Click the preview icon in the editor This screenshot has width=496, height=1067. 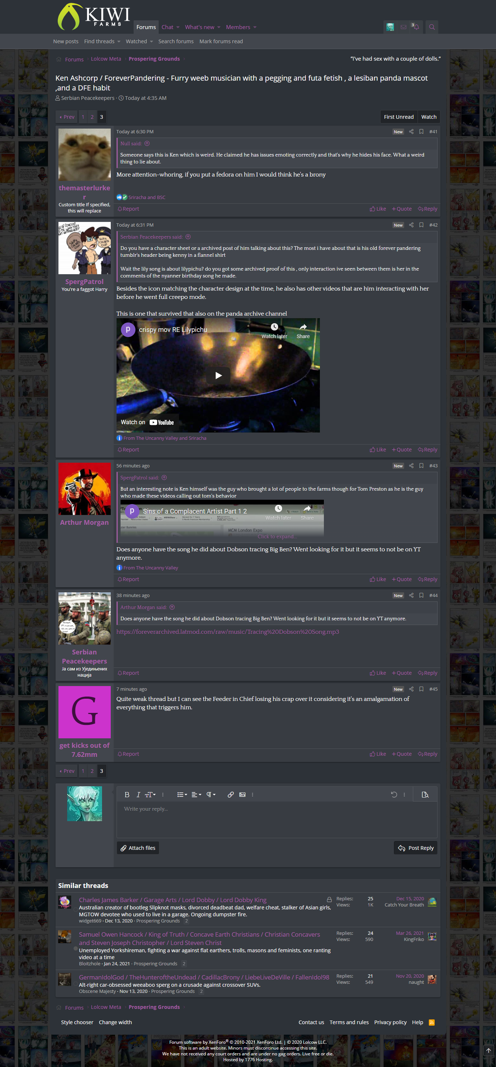425,795
